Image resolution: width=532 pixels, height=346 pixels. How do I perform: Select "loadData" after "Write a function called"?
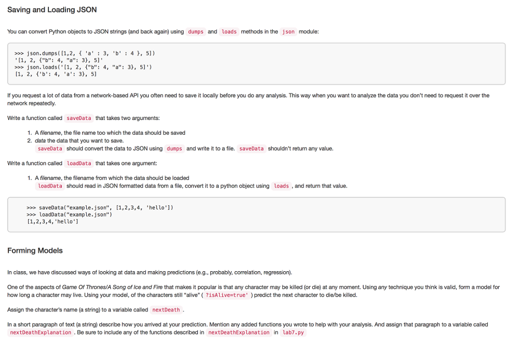pyautogui.click(x=79, y=163)
